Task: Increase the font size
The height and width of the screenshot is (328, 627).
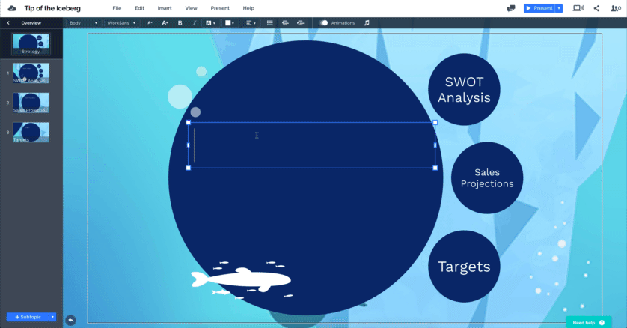Action: [165, 23]
